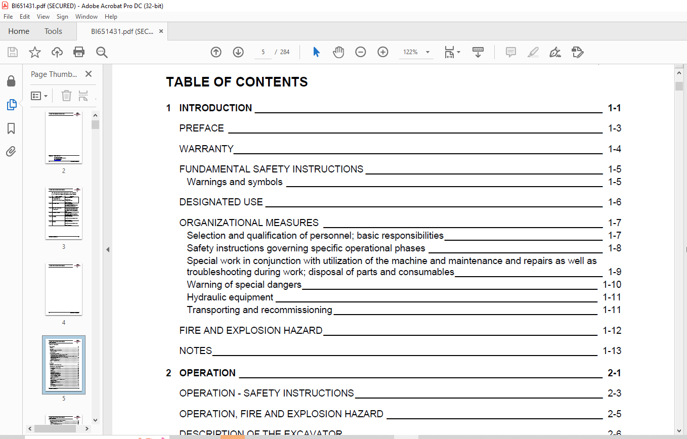
Task: Open the Sign menu
Action: coord(62,17)
